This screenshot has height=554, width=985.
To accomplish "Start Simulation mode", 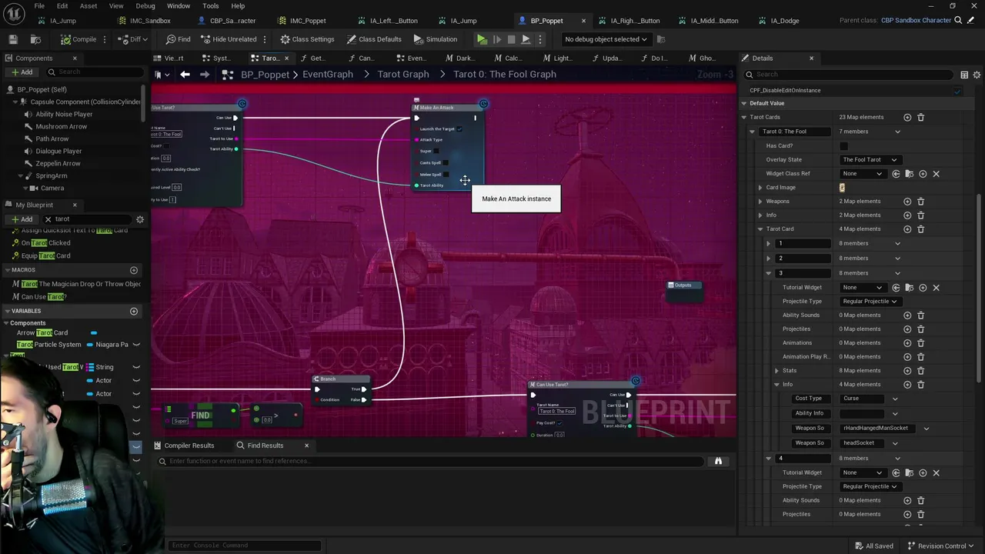I will click(436, 39).
